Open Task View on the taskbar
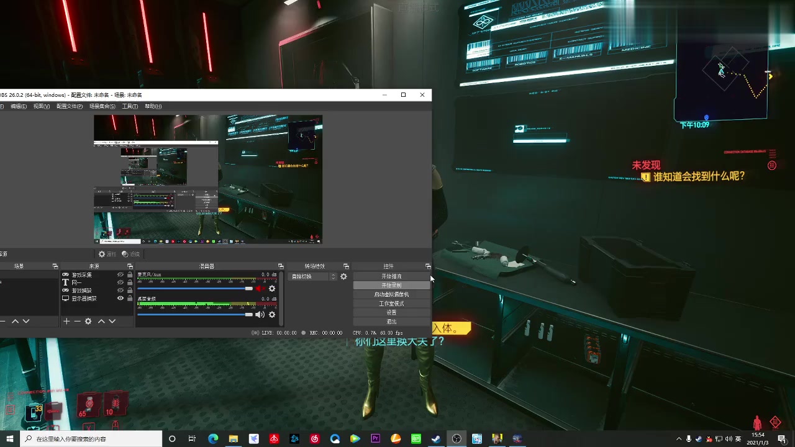The image size is (795, 447). [x=193, y=439]
